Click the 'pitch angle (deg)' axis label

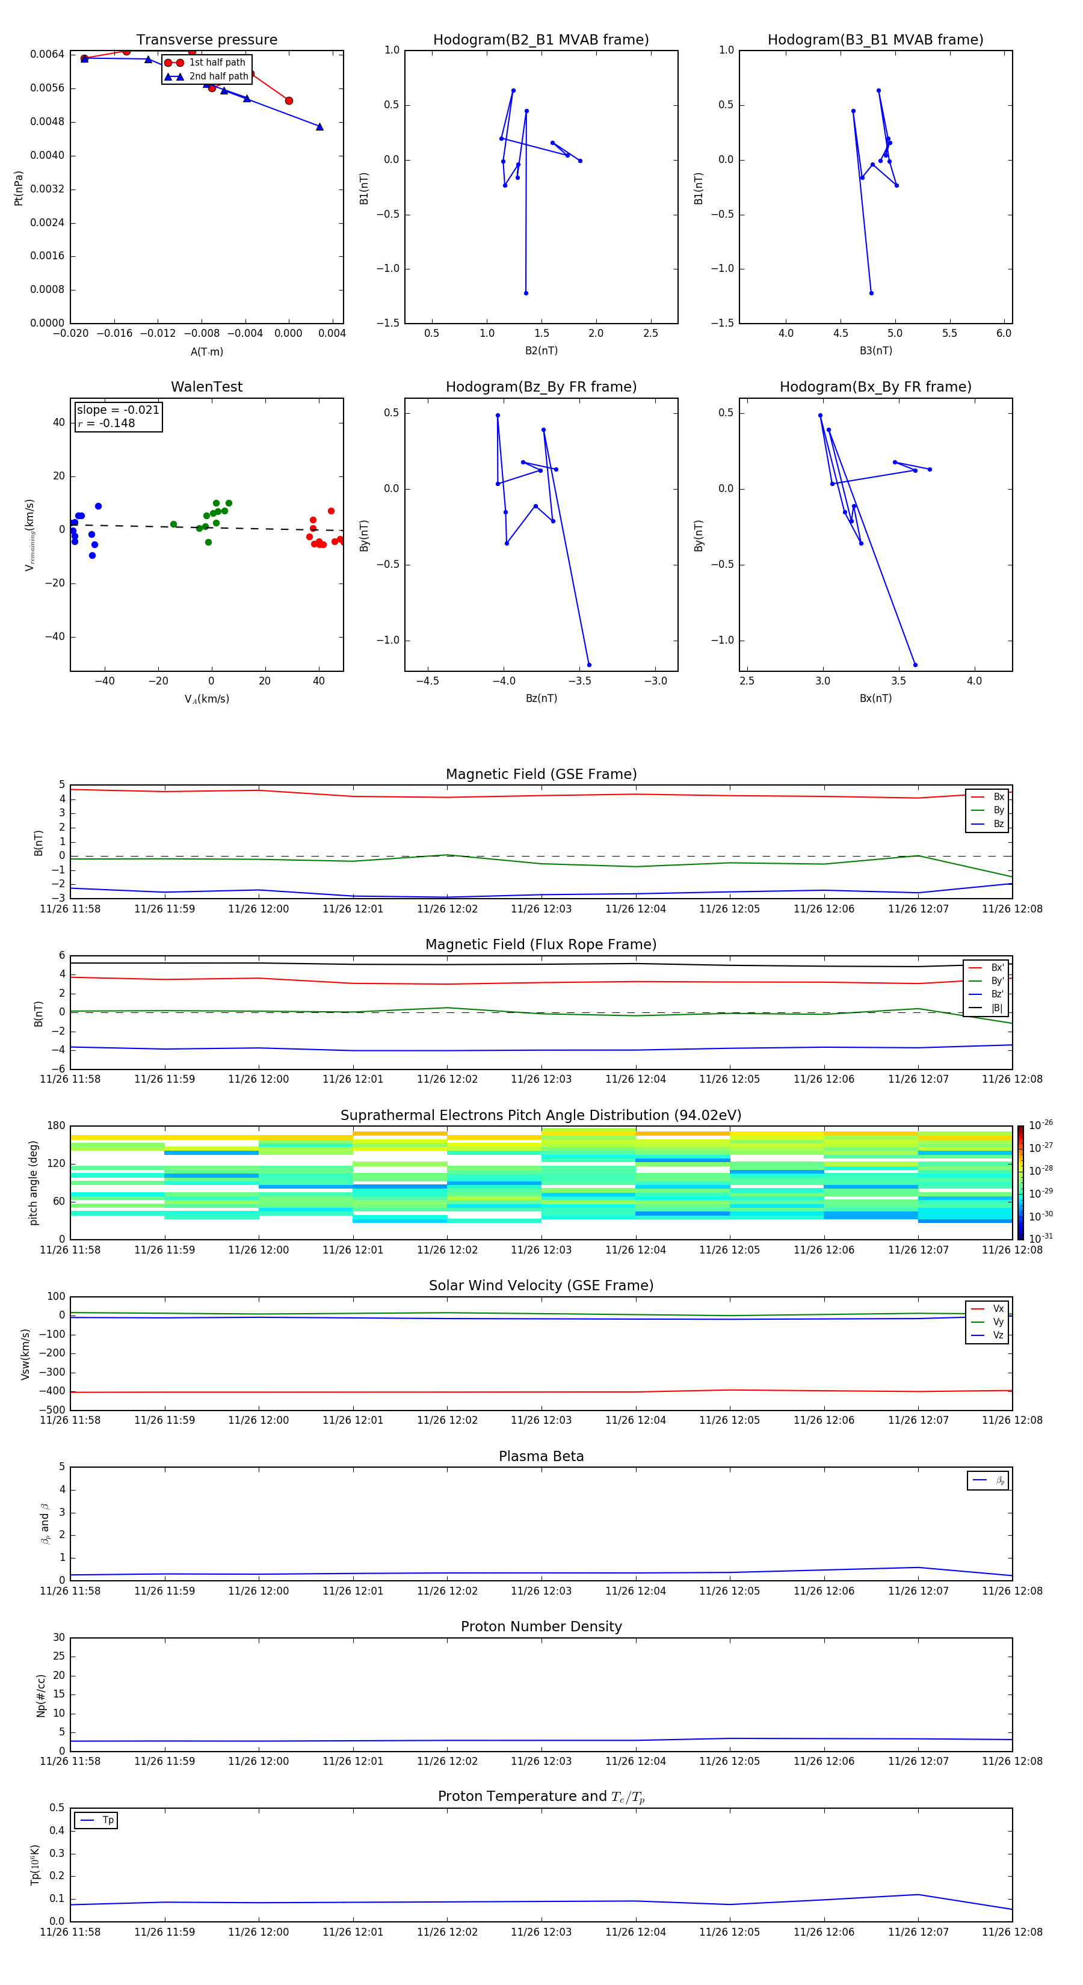pos(33,1183)
